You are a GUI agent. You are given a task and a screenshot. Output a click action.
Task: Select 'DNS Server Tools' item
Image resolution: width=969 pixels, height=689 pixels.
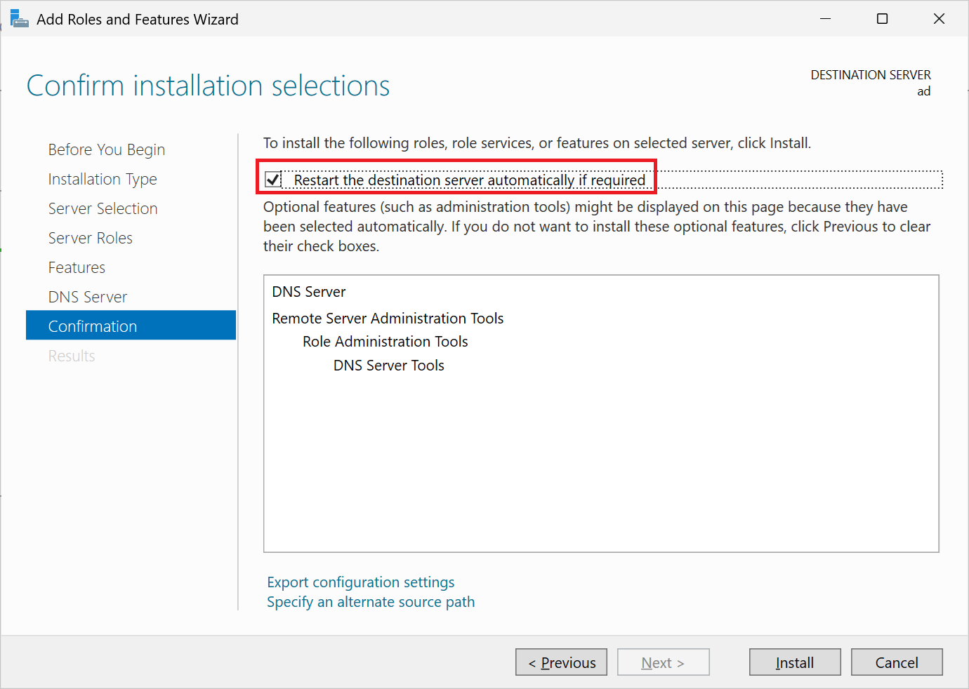[x=389, y=365]
